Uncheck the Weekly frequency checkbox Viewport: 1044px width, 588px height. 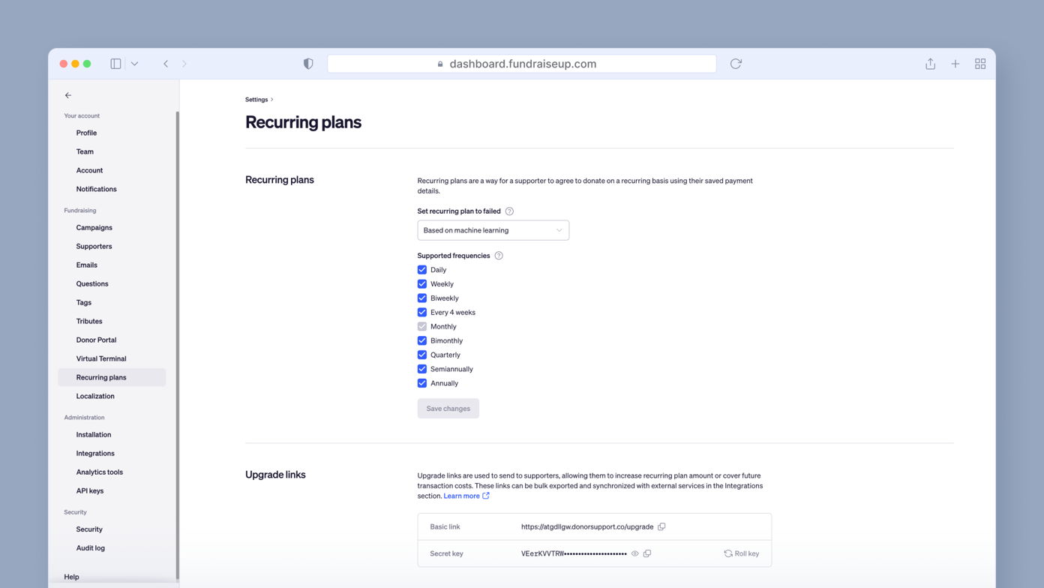click(422, 284)
